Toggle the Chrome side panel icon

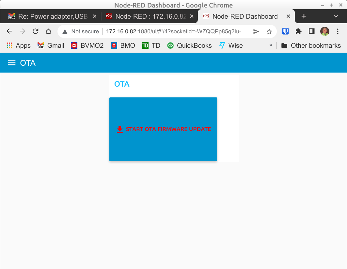point(311,31)
